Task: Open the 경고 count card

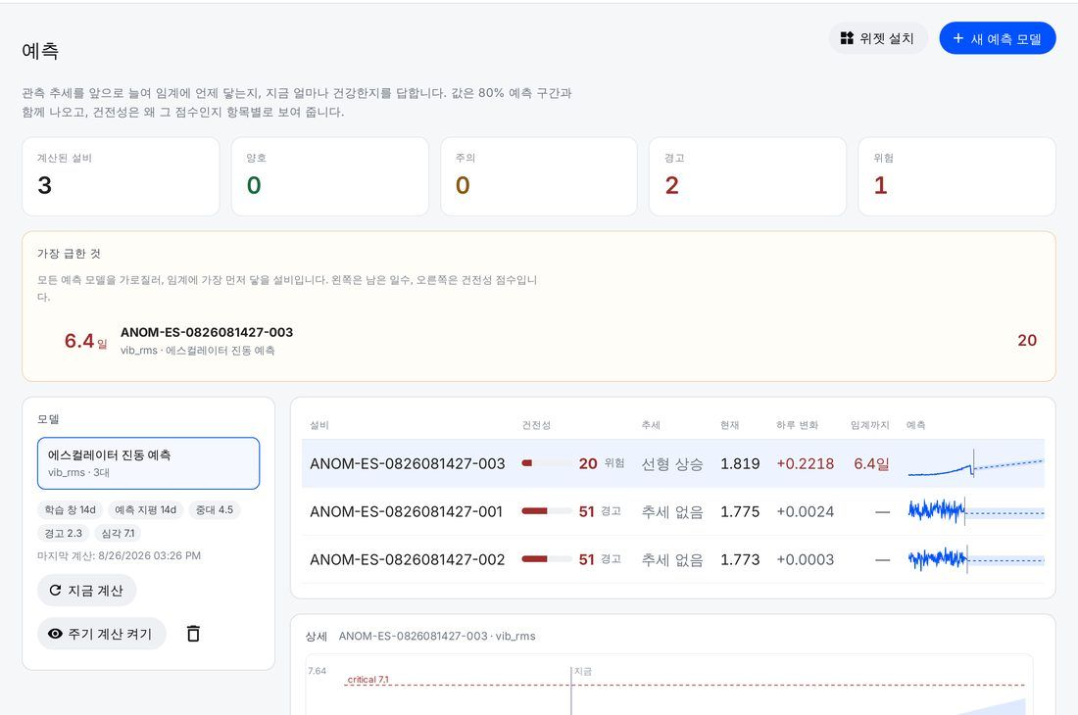Action: (x=748, y=176)
